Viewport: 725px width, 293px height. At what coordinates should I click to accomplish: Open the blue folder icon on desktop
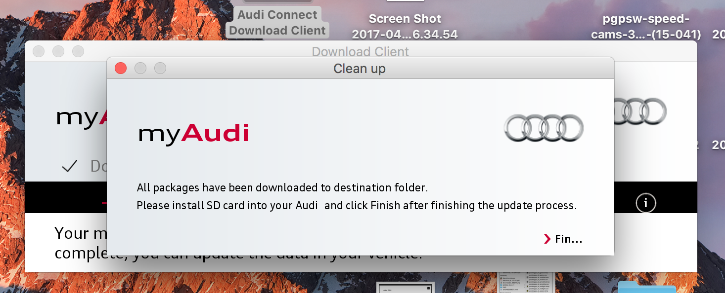pyautogui.click(x=646, y=288)
